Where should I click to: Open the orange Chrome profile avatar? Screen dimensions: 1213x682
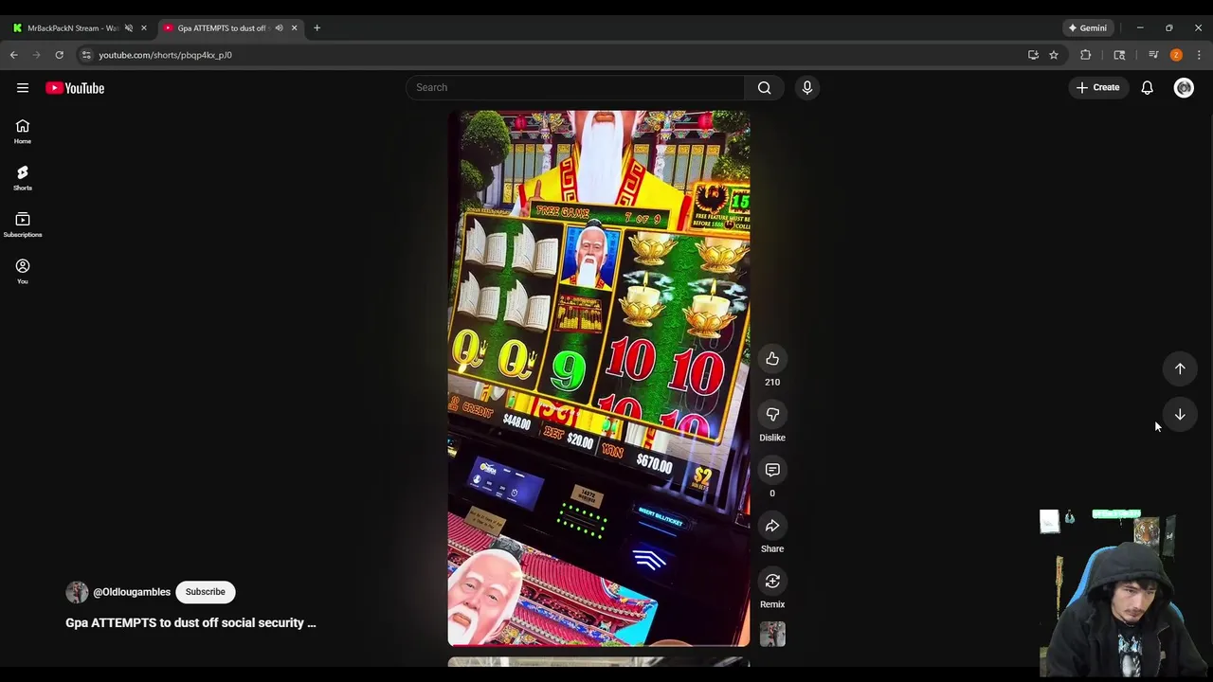(x=1176, y=55)
